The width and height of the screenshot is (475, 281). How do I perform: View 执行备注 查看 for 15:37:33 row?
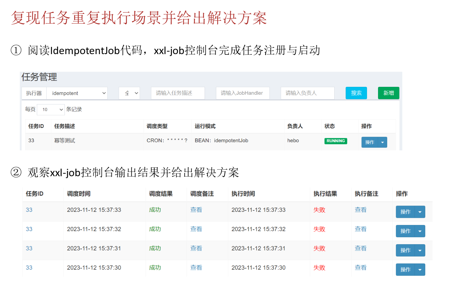pyautogui.click(x=360, y=210)
